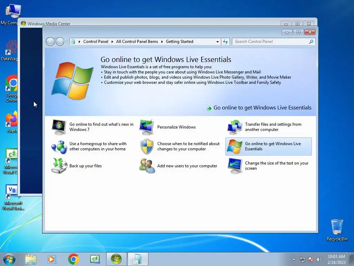Open Visual C# from the taskbar
Image resolution: width=354 pixels, height=266 pixels.
(x=95, y=259)
